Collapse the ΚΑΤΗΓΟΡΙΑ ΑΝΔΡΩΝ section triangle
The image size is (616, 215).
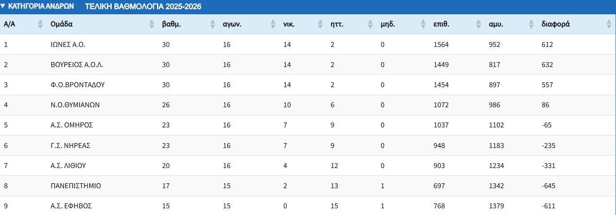point(3,6)
